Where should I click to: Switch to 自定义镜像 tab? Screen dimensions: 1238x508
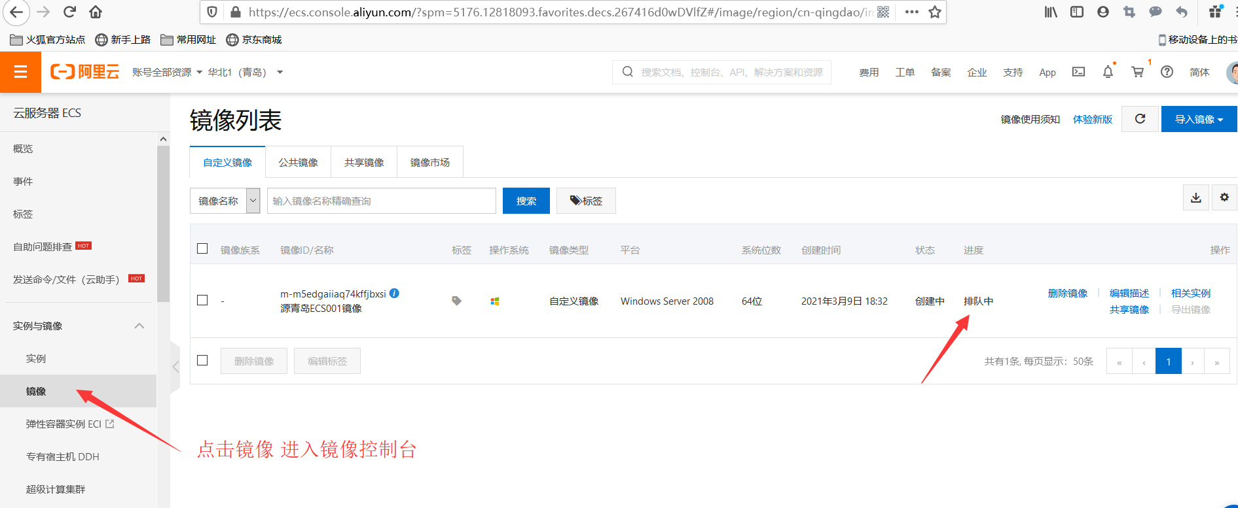click(227, 162)
